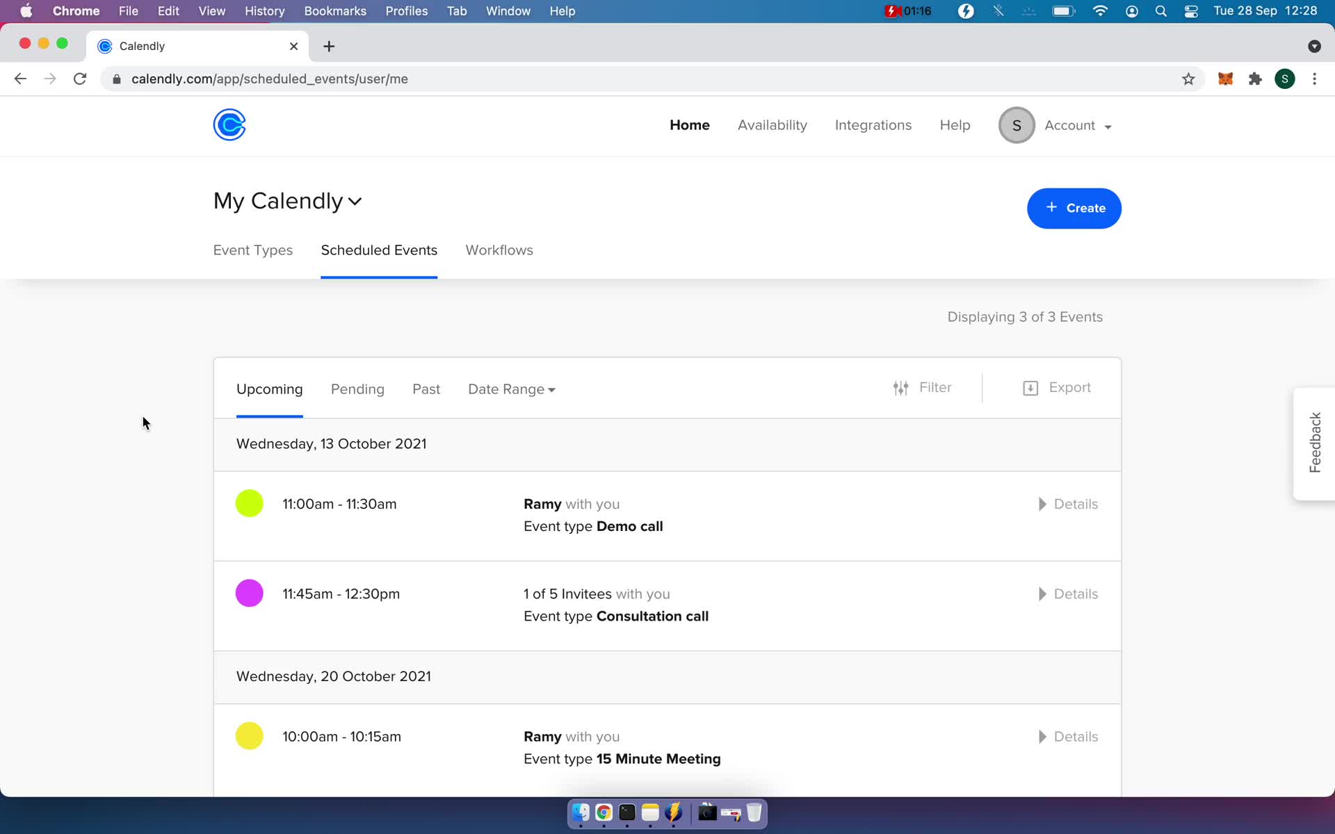
Task: Show Upcoming events
Action: [x=270, y=389]
